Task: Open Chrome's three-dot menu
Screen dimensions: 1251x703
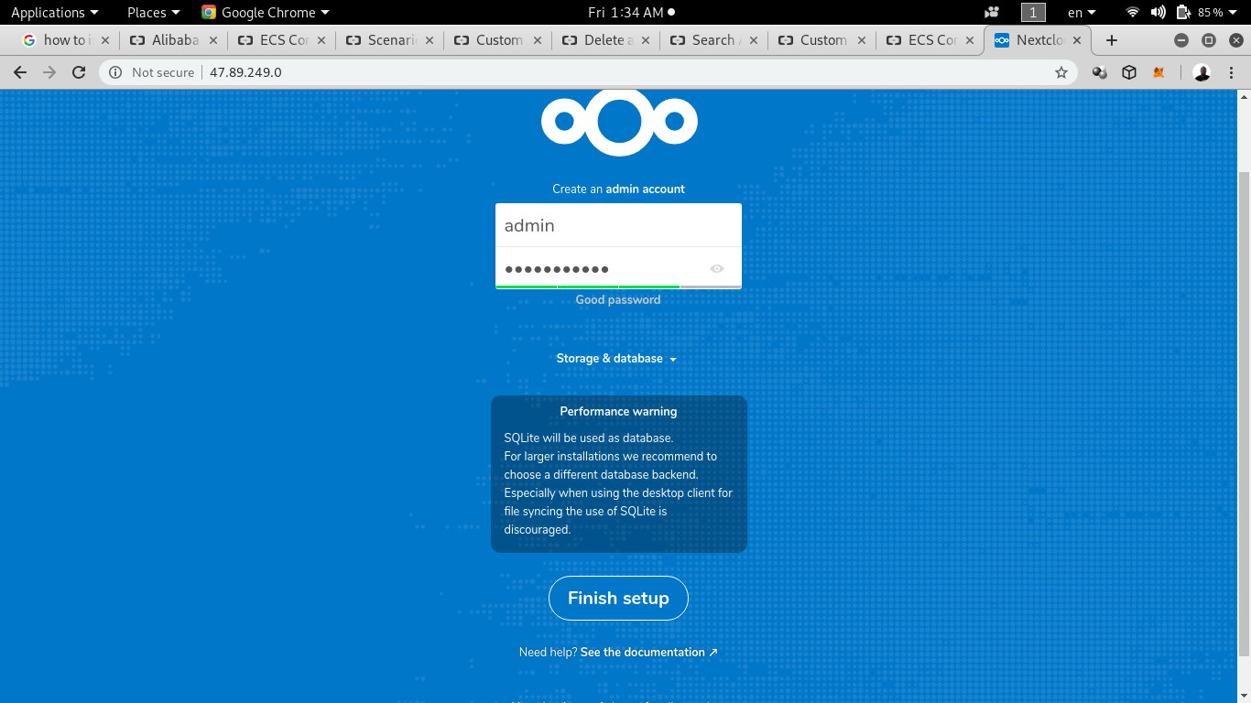Action: pyautogui.click(x=1233, y=72)
